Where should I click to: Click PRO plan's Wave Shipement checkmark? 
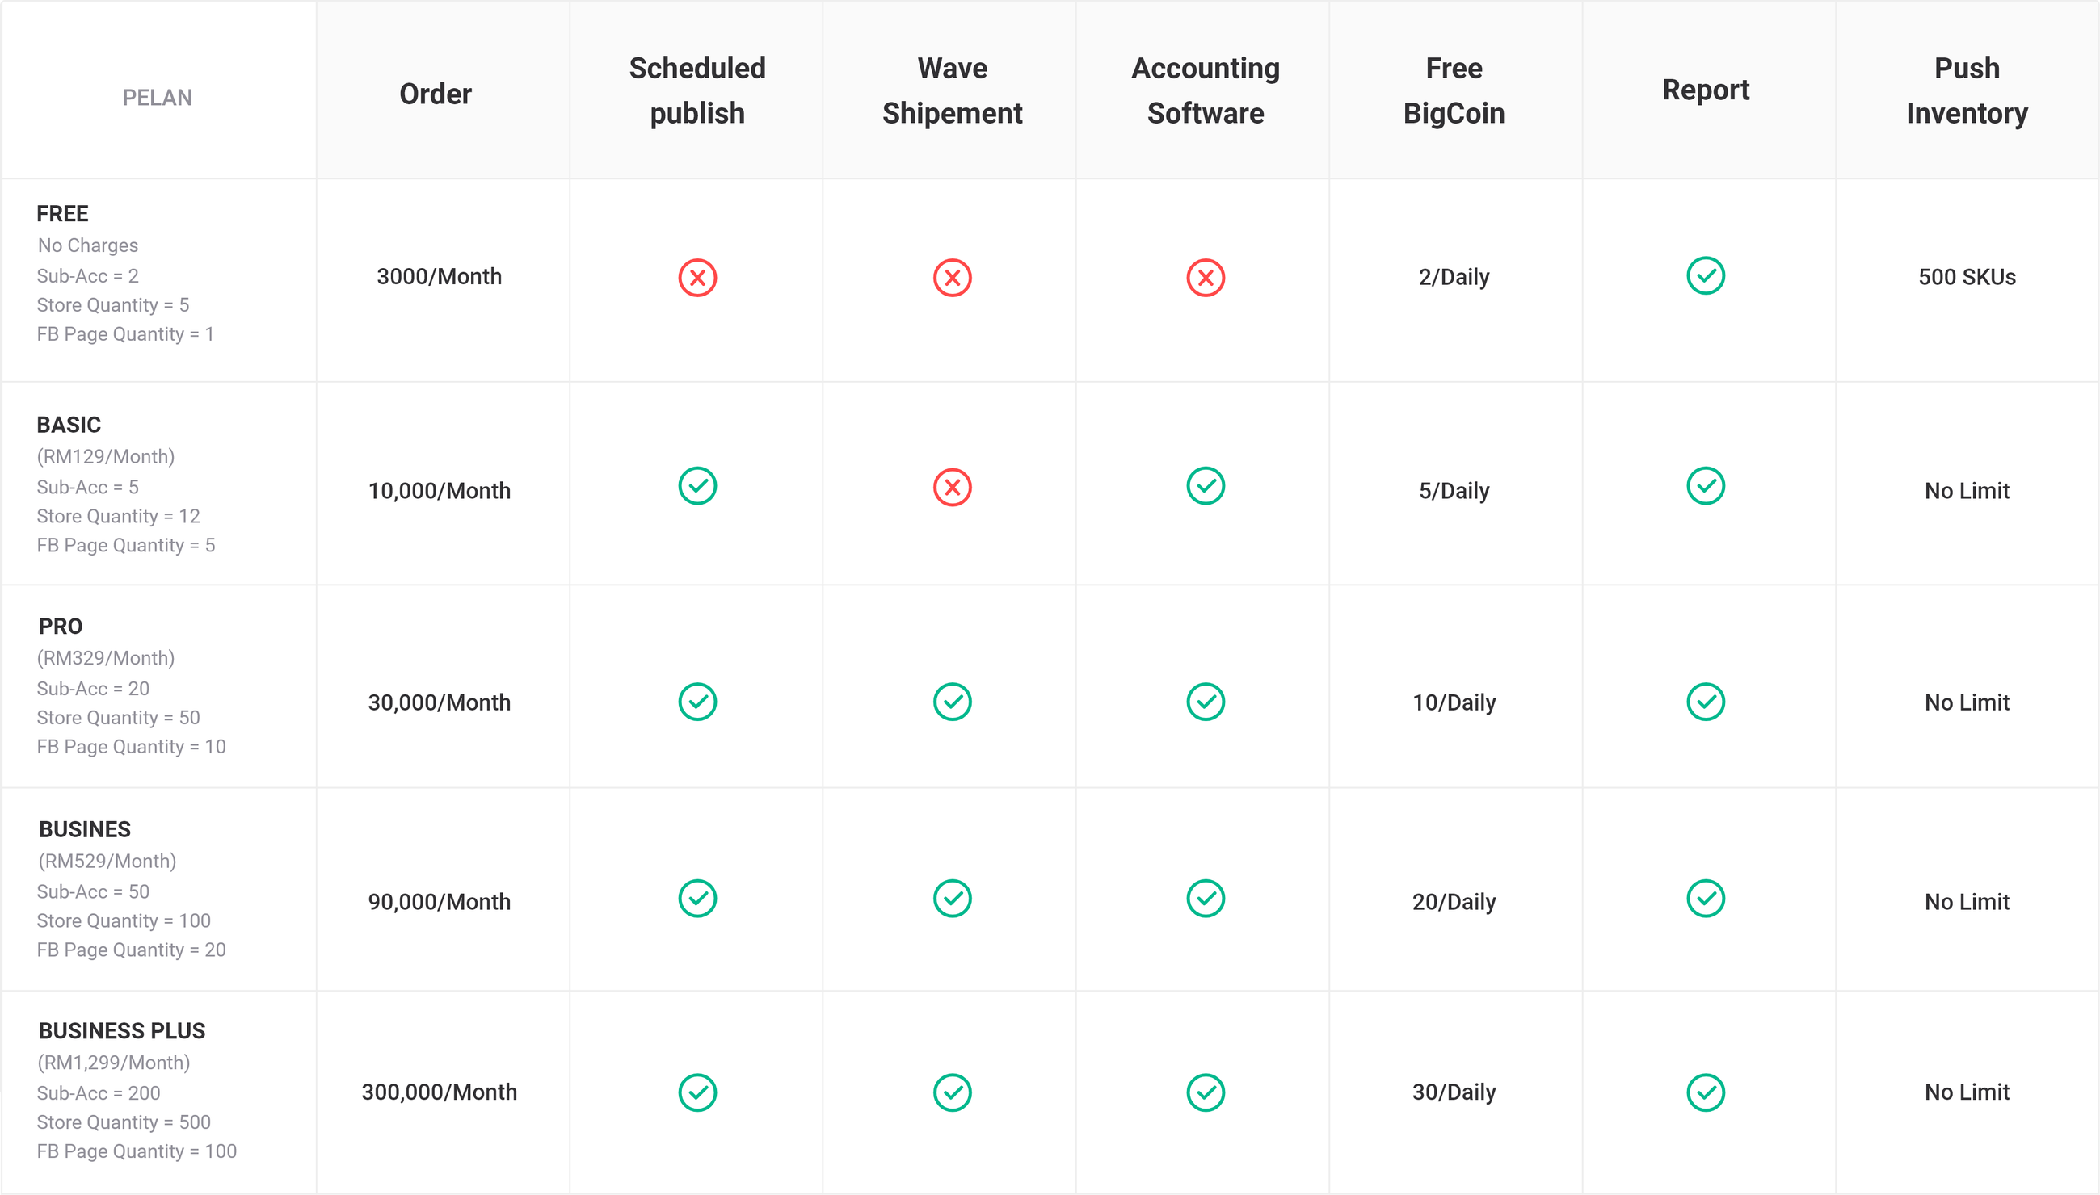[x=952, y=702]
